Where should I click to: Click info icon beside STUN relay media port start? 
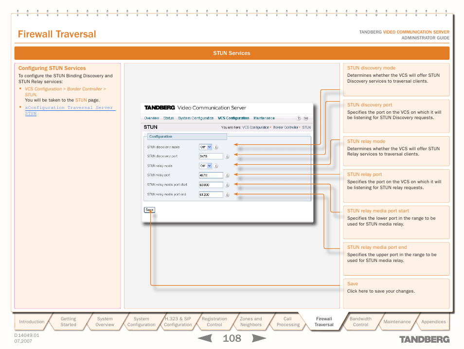227,185
